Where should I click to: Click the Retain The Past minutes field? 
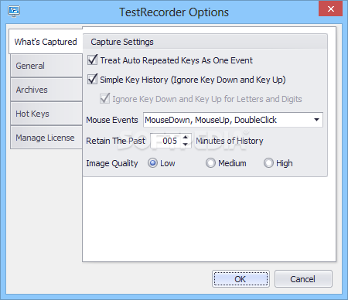(166, 141)
